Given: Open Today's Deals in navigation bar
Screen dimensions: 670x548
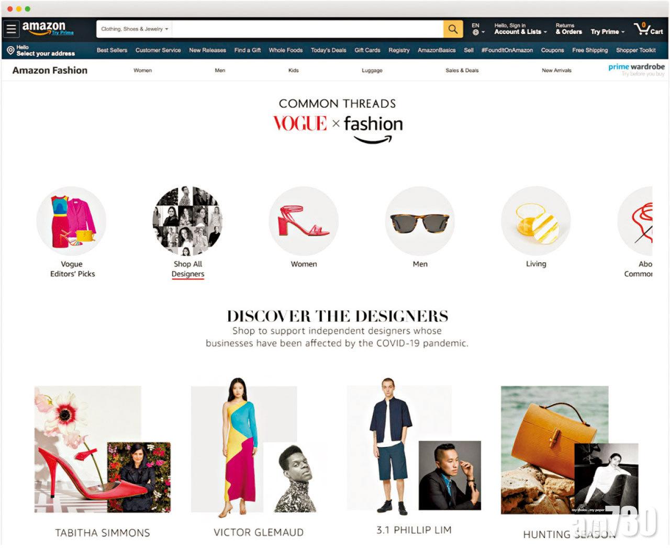Looking at the screenshot, I should (328, 50).
